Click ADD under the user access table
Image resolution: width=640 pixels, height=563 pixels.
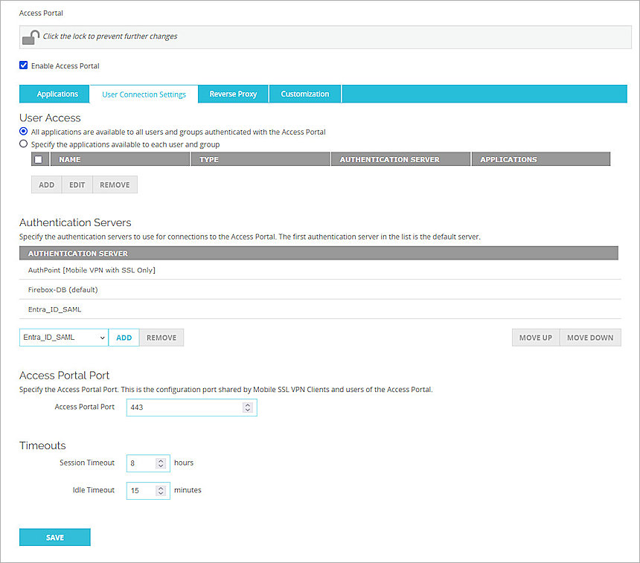tap(46, 184)
